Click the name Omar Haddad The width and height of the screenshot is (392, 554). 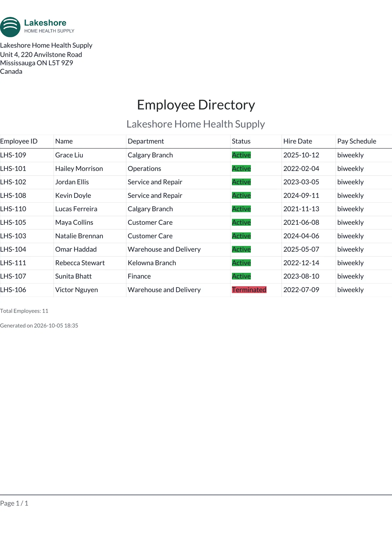(x=76, y=249)
